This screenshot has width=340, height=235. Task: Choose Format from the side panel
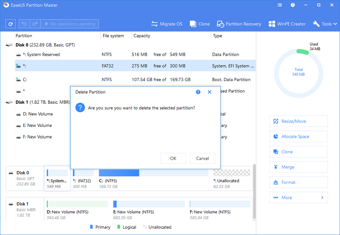pyautogui.click(x=298, y=182)
